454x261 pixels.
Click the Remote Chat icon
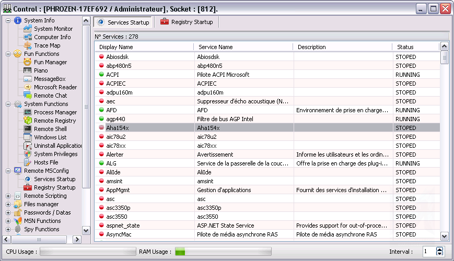[x=28, y=96]
